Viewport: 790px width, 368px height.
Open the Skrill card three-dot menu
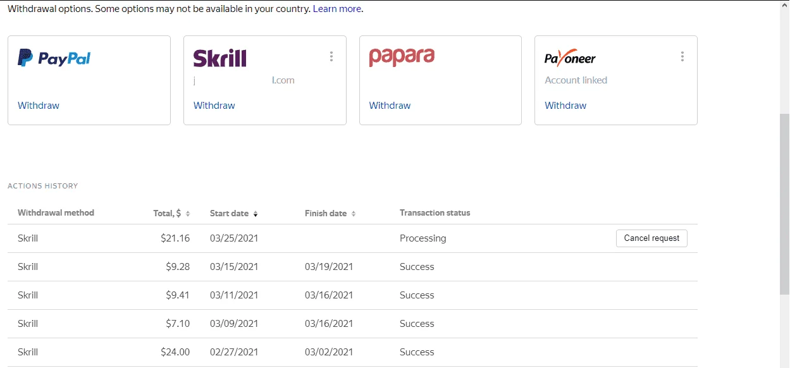[x=331, y=56]
